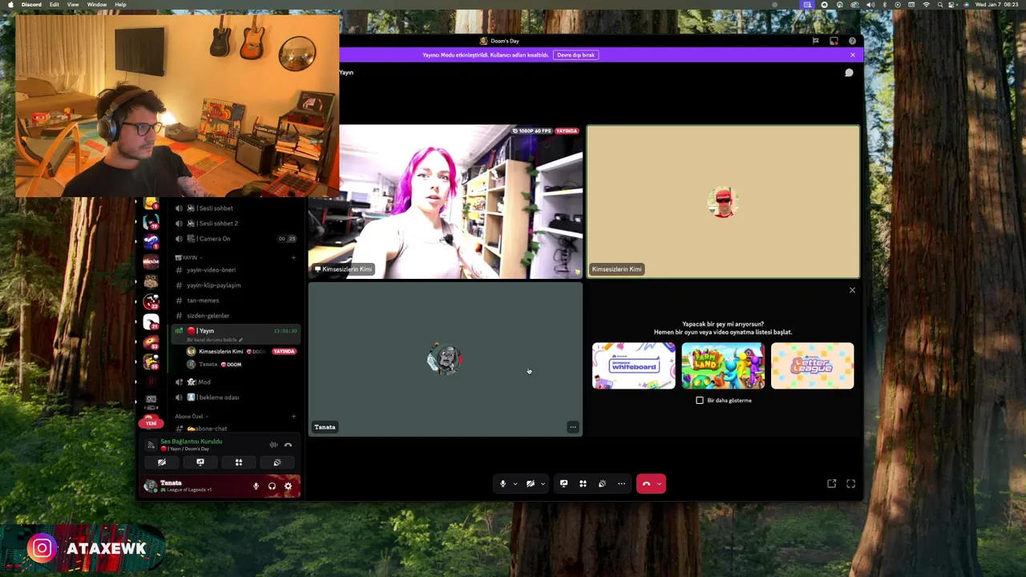Collapse the 'Abone Özel' category
The width and height of the screenshot is (1026, 577).
point(191,417)
